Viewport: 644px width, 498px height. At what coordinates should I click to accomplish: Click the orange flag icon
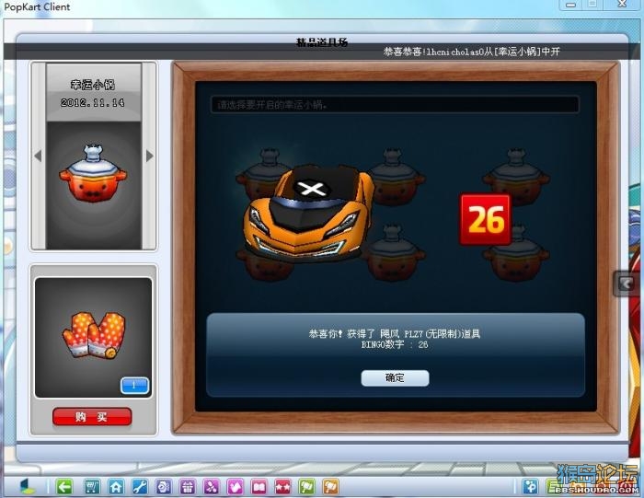(330, 487)
